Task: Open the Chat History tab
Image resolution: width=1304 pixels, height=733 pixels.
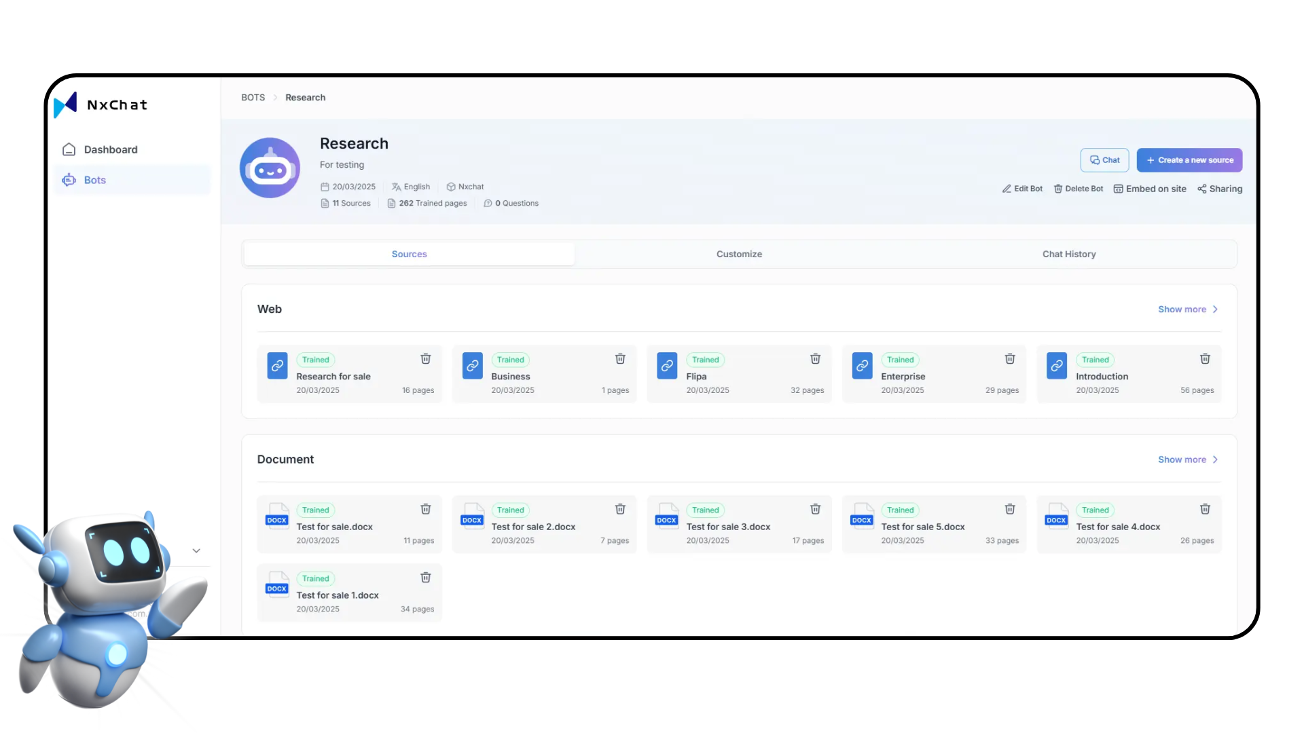Action: pyautogui.click(x=1069, y=254)
